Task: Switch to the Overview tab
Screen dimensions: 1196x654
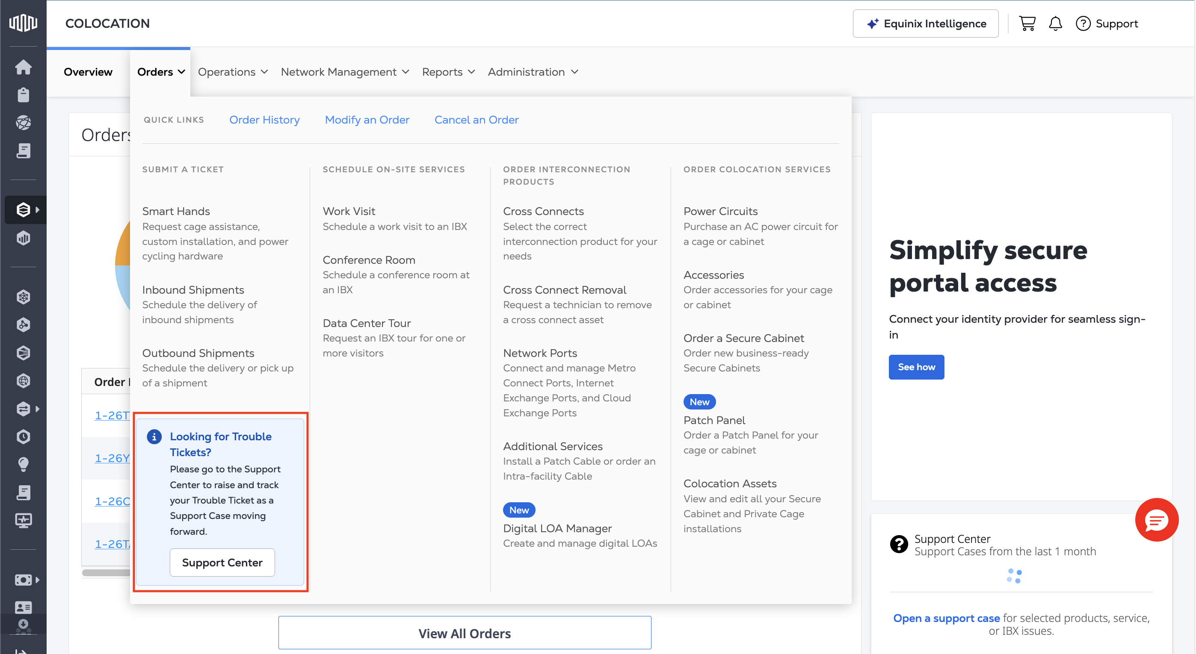Action: [x=88, y=72]
